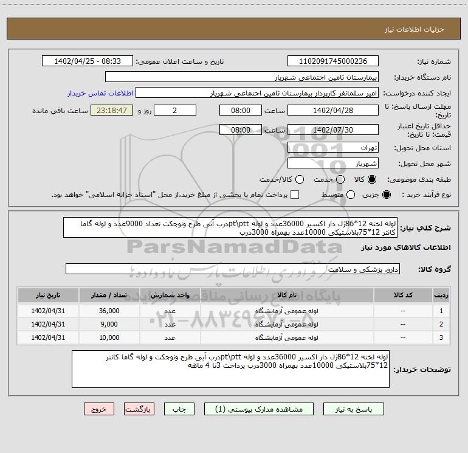Click the خروج exit button
The image size is (468, 453).
pyautogui.click(x=99, y=409)
